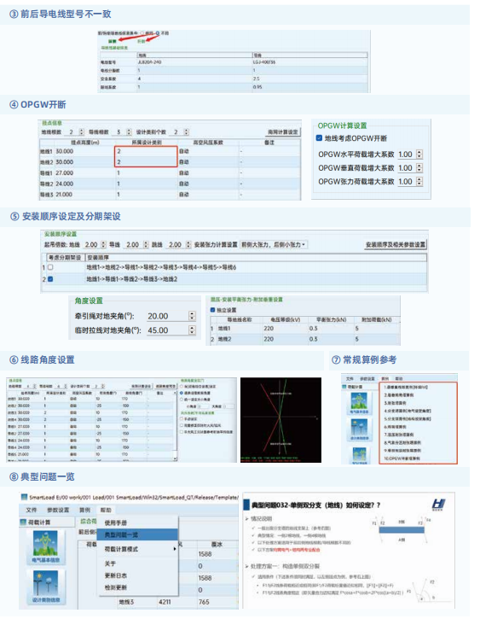The height and width of the screenshot is (619, 480).
Task: Open 设计类别信息 icon in the help-menu screenshot
Action: click(x=45, y=587)
